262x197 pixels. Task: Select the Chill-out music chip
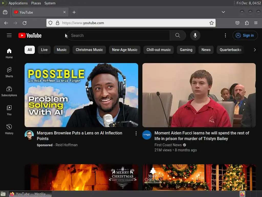click(159, 50)
